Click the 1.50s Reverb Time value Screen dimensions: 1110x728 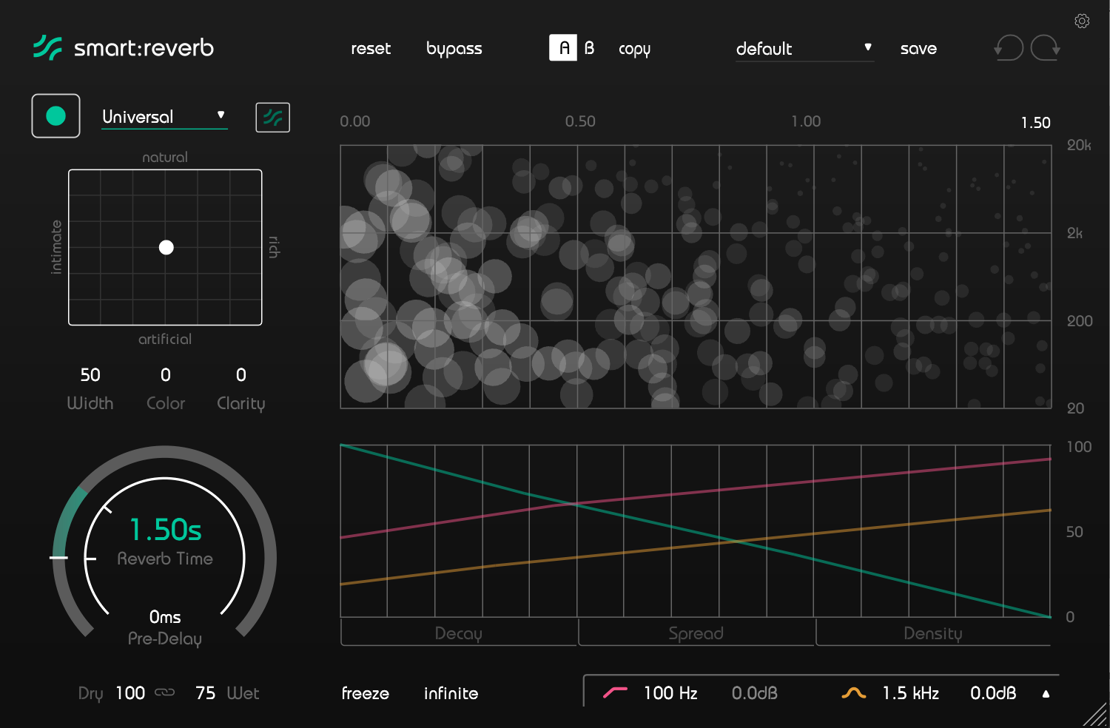pos(165,530)
